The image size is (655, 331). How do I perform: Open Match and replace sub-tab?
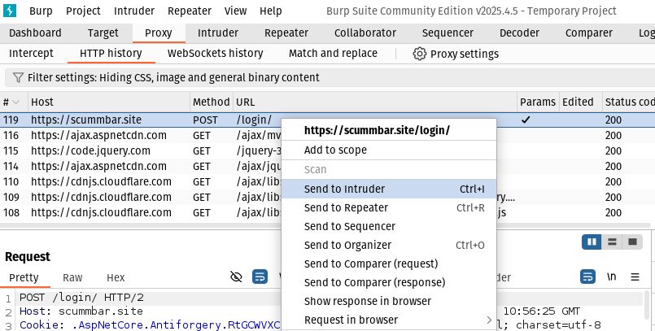(x=333, y=54)
